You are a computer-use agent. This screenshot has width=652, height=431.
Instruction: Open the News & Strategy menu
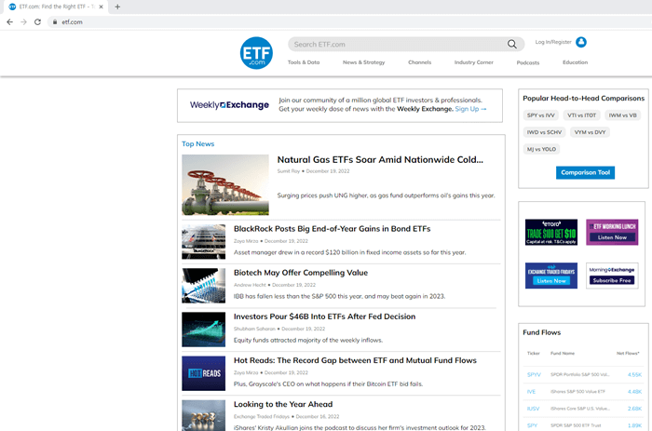[x=364, y=62]
